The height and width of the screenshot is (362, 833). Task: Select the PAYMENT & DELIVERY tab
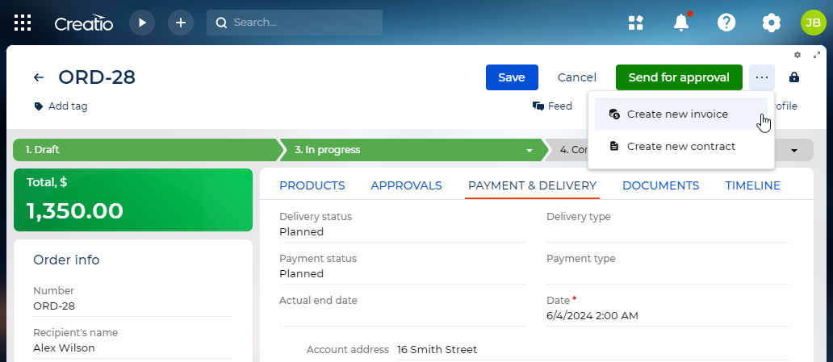532,185
